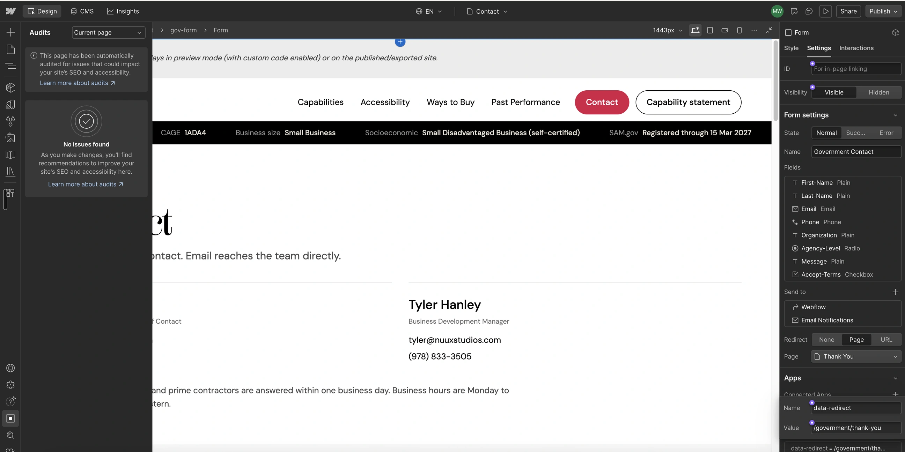
Task: Switch form State to Normal
Action: 826,133
